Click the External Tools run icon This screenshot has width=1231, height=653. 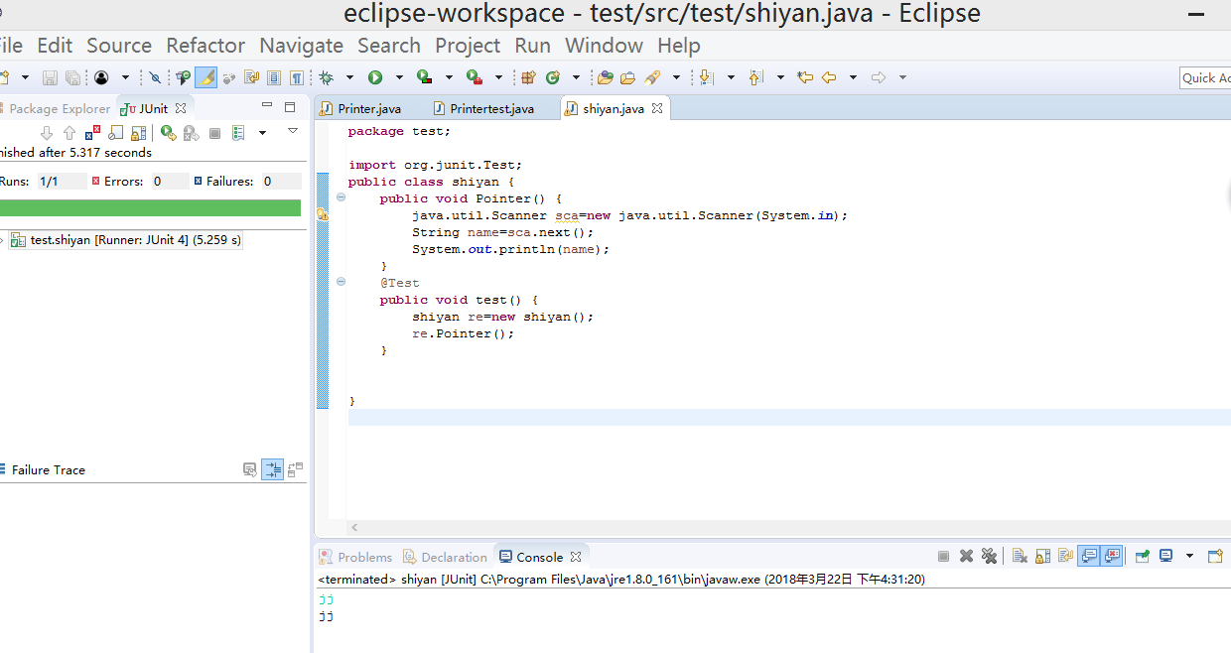[x=474, y=77]
